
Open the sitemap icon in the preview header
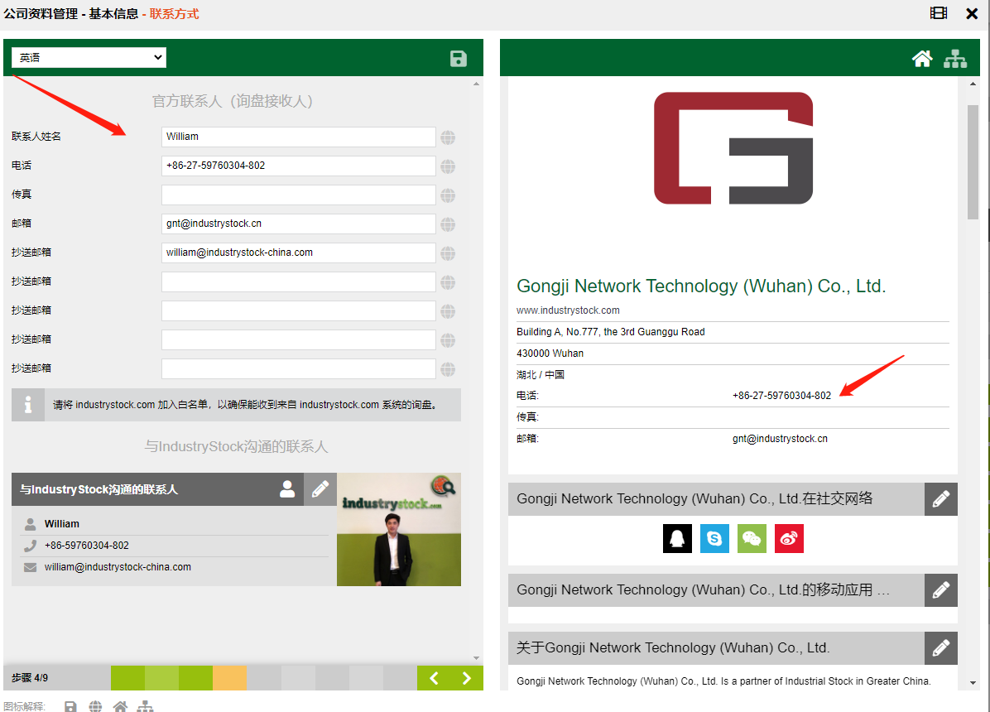coord(955,58)
